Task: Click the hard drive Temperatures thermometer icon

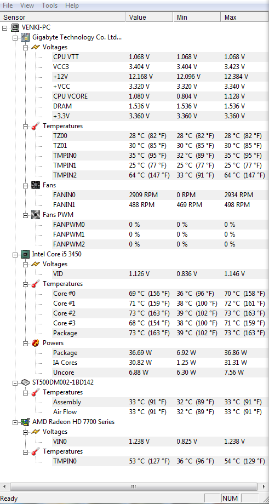Action: pyautogui.click(x=36, y=392)
